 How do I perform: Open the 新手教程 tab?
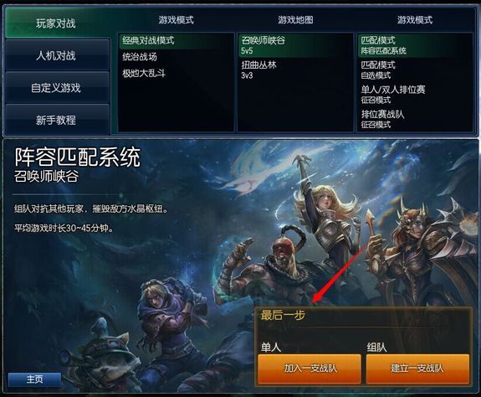[57, 120]
